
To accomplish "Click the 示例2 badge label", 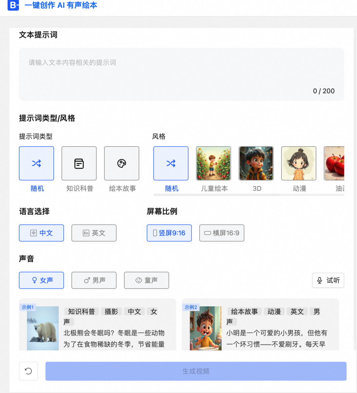I will [191, 307].
